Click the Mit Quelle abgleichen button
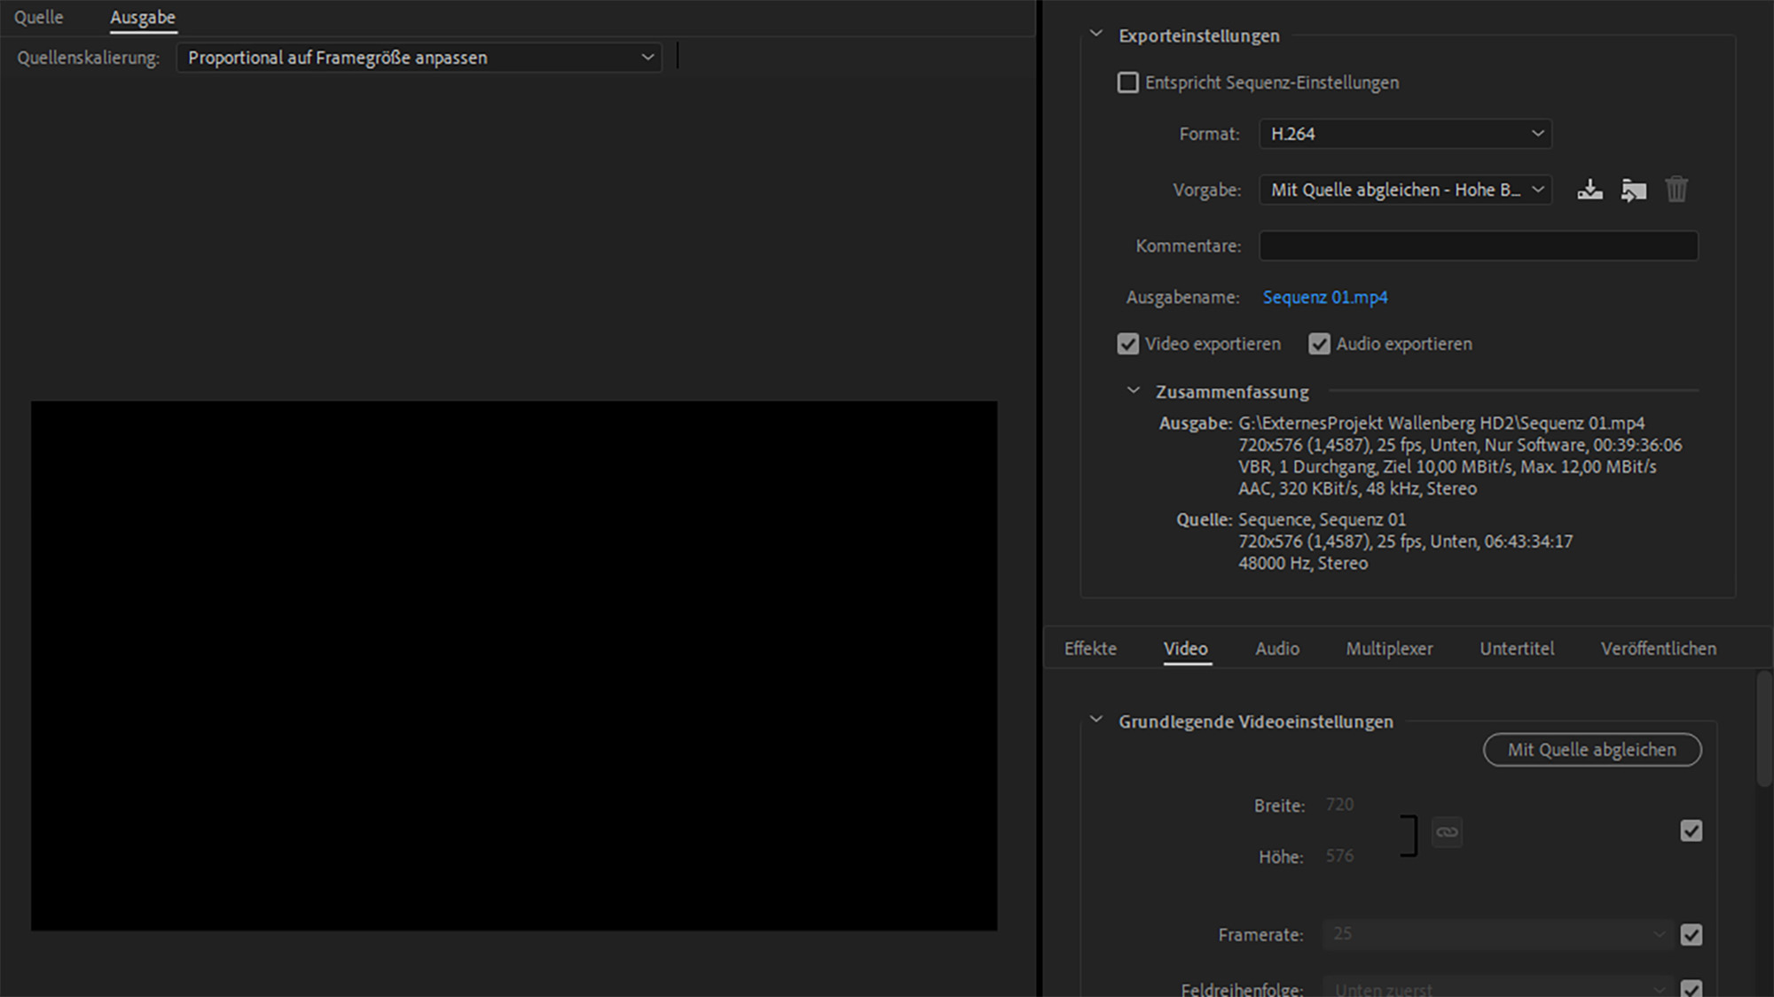Viewport: 1774px width, 997px height. tap(1591, 750)
